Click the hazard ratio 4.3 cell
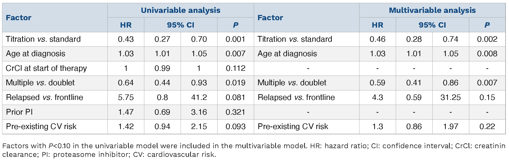The height and width of the screenshot is (160, 509). tap(377, 98)
